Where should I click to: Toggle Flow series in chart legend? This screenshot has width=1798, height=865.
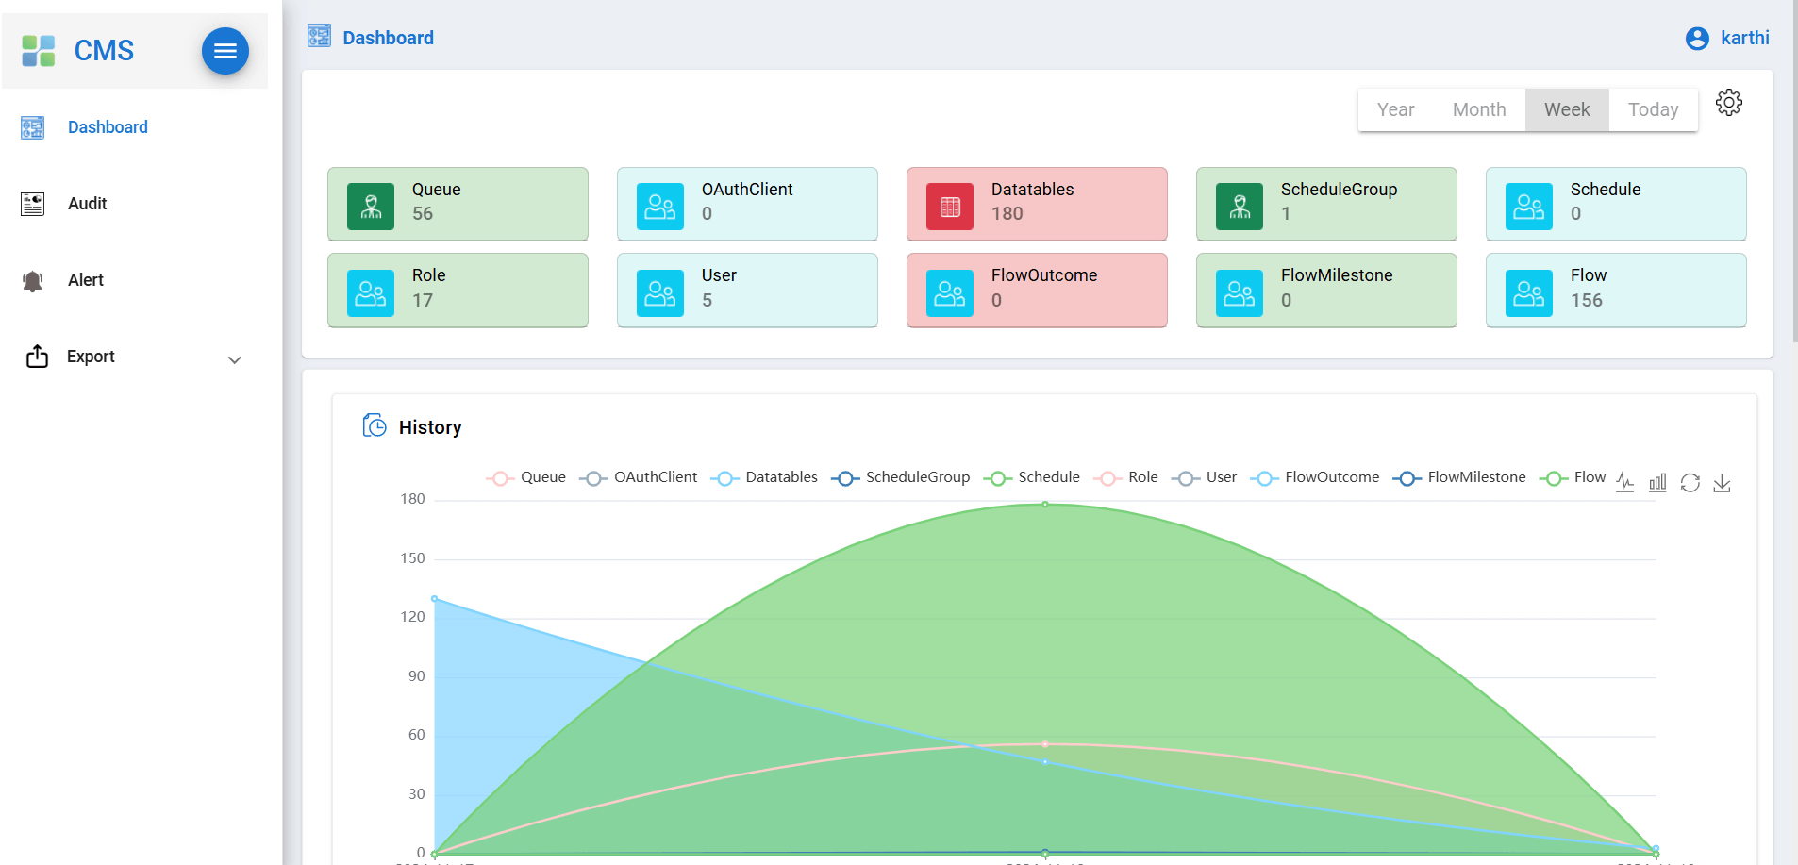1573,477
